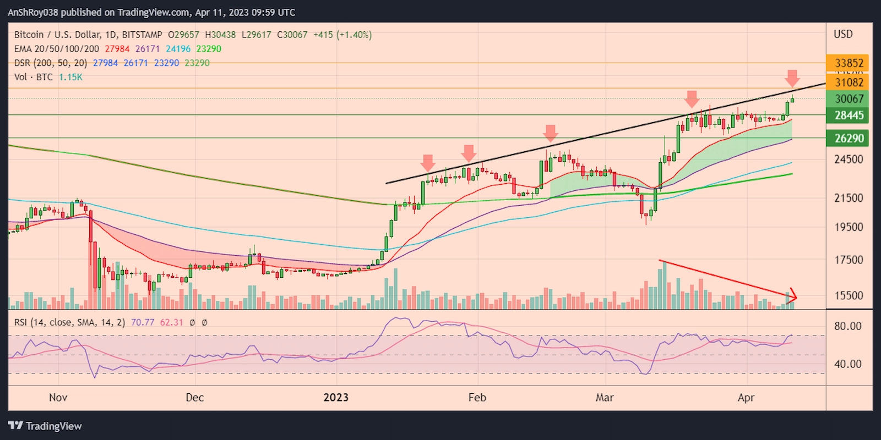881x440 pixels.
Task: Select the dark green 26290 price level tag
Action: pyautogui.click(x=848, y=138)
